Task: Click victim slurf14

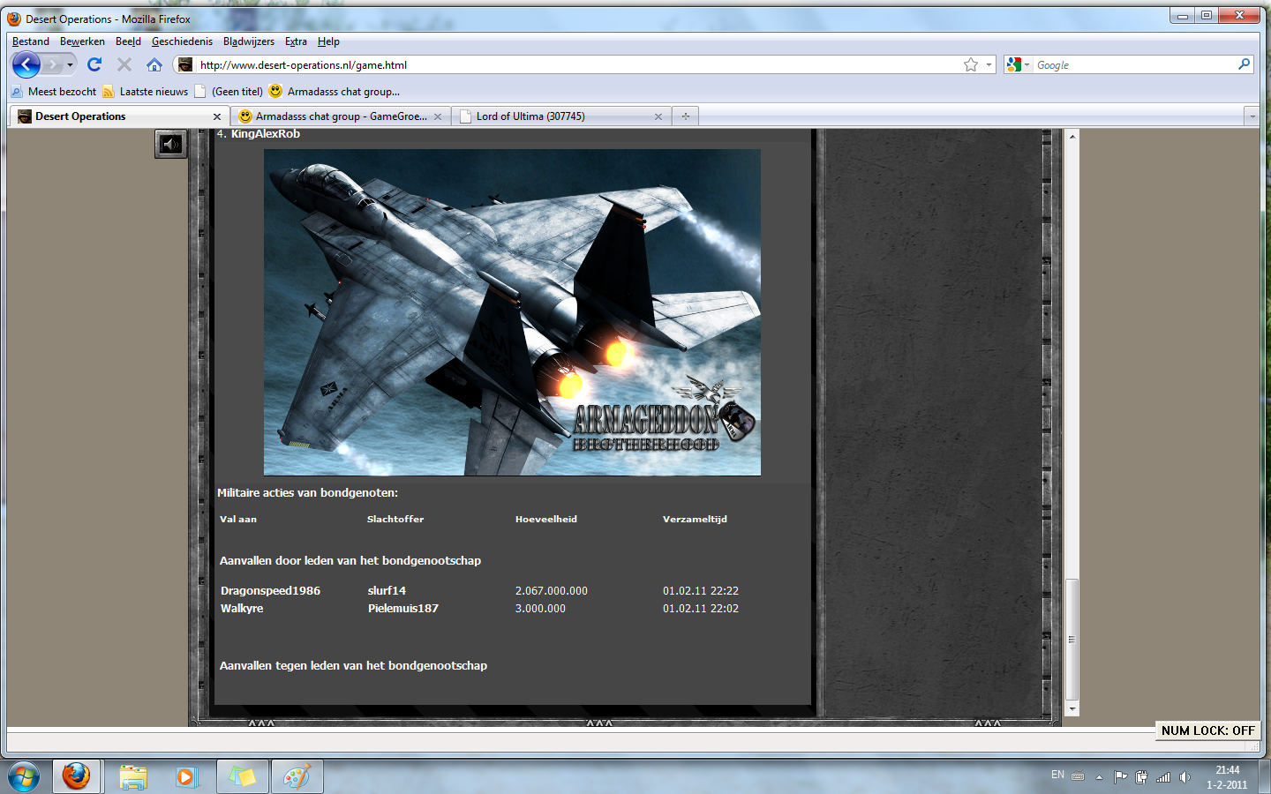Action: (x=387, y=591)
